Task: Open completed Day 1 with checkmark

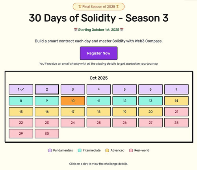Action: coord(21,90)
